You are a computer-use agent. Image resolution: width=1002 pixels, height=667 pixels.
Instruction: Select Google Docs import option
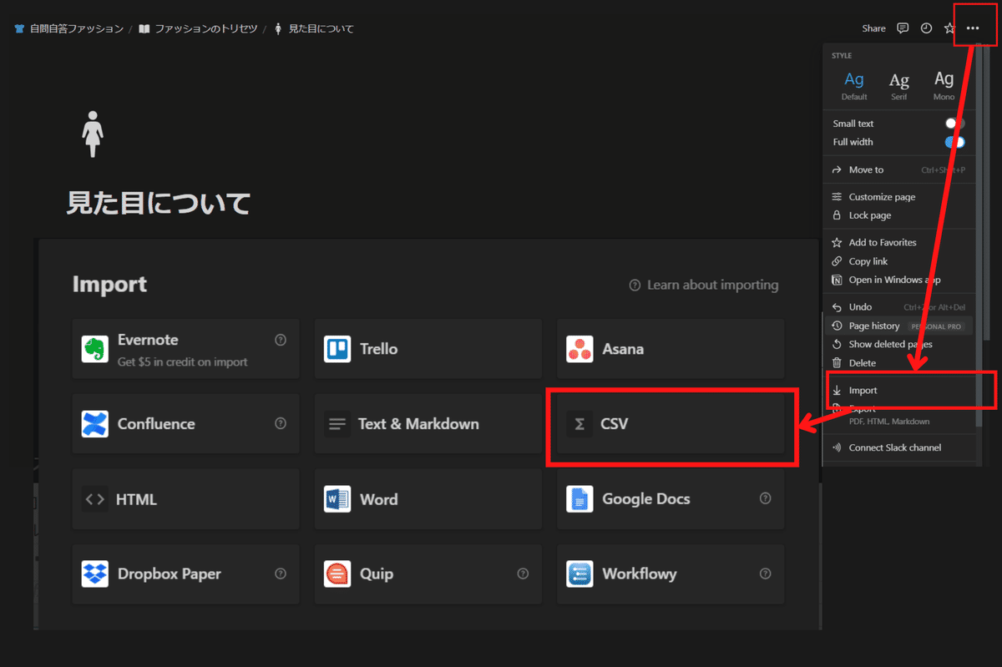[x=671, y=499]
